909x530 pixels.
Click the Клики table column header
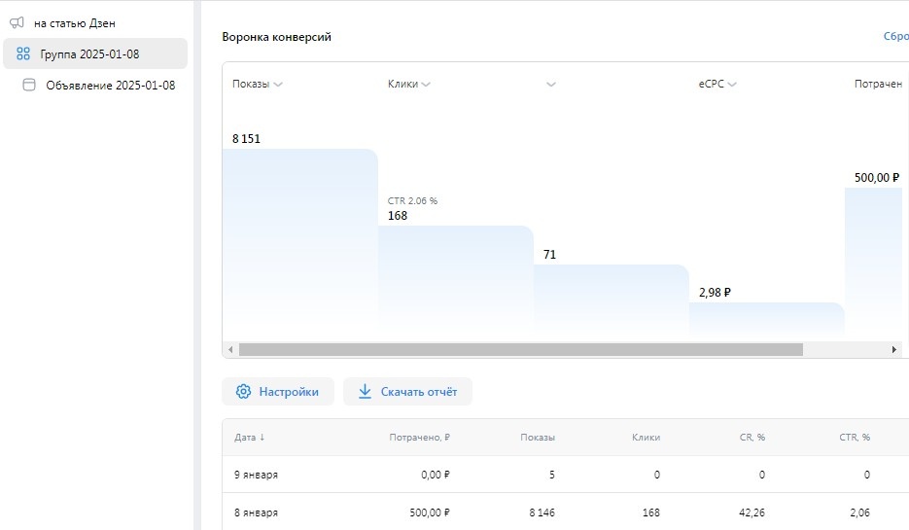click(x=646, y=438)
